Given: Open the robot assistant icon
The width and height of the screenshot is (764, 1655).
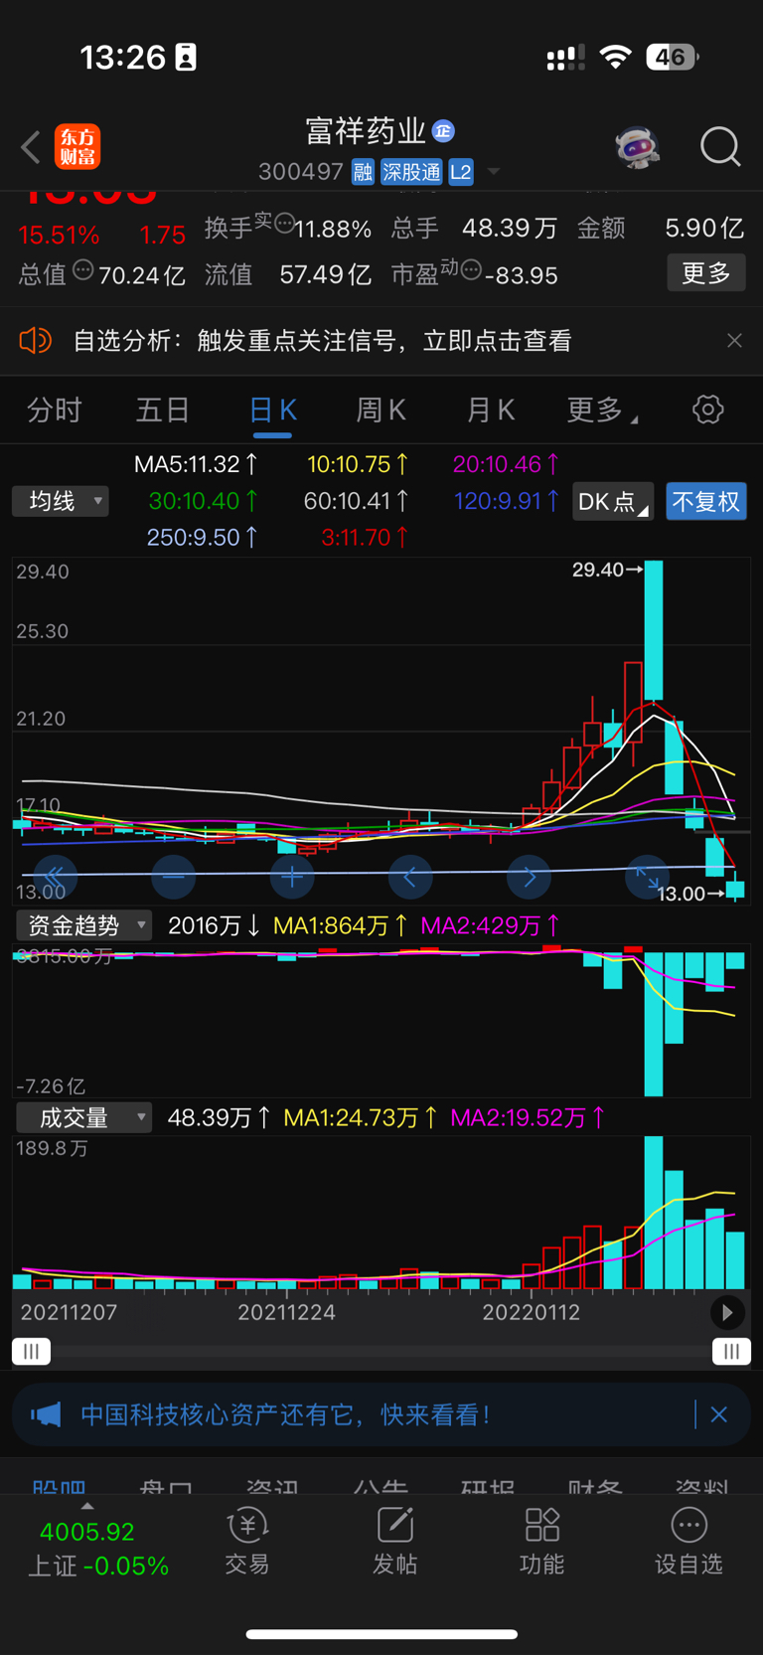Looking at the screenshot, I should (x=637, y=147).
